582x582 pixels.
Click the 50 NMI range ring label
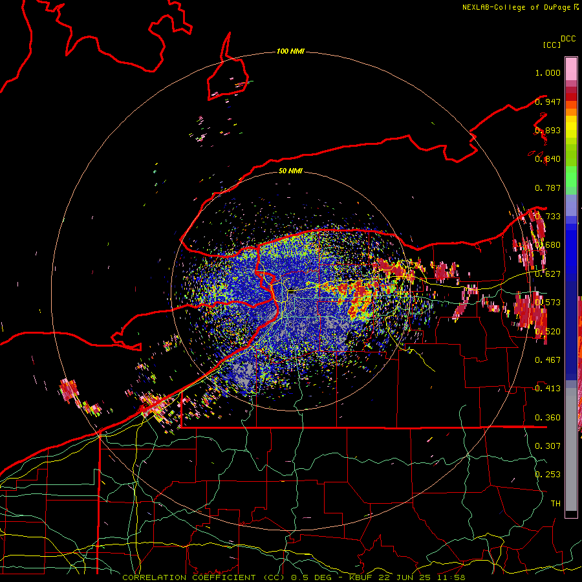(x=290, y=171)
